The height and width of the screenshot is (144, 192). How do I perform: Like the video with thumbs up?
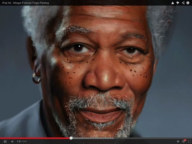(173, 3)
